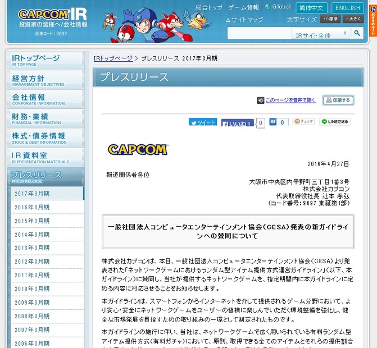Click the LINE send button
This screenshot has width=377, height=348.
[335, 122]
